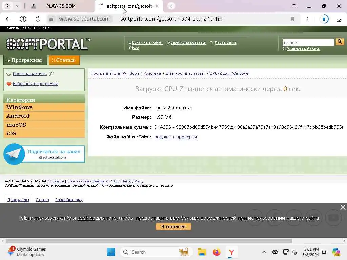Screen dimensions: 347x260
Task: Open the Copilot icon in the taskbar
Action: [336, 252]
